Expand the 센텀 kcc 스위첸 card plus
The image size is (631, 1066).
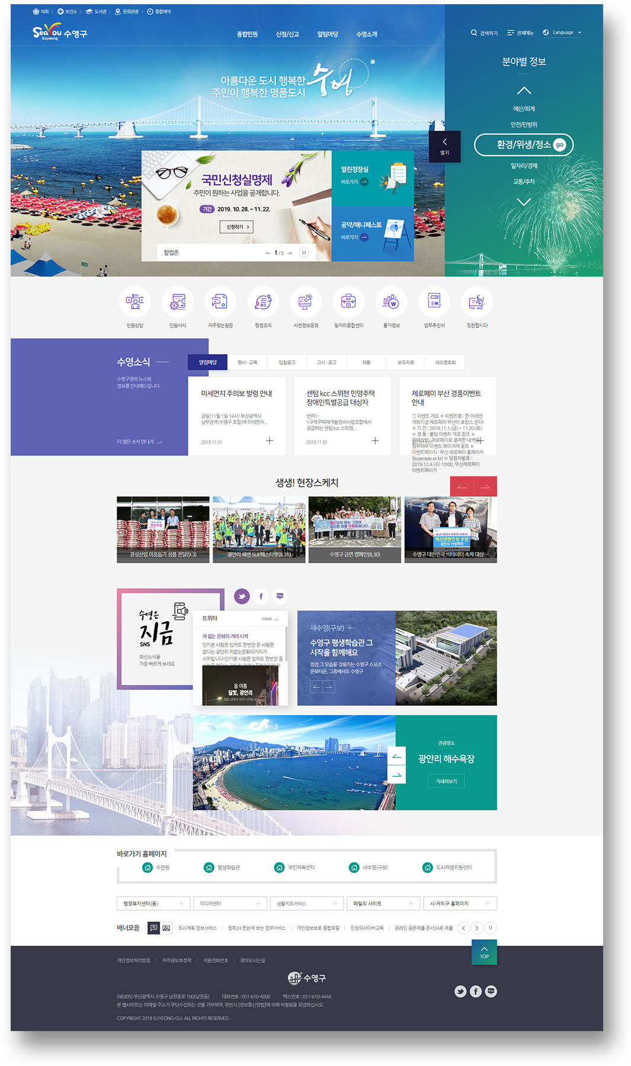point(375,441)
